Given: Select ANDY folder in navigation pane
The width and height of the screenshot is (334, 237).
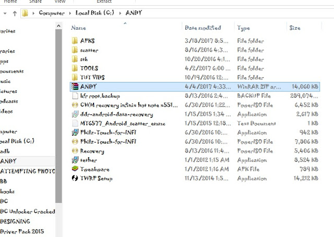Looking at the screenshot, I should 8,161.
